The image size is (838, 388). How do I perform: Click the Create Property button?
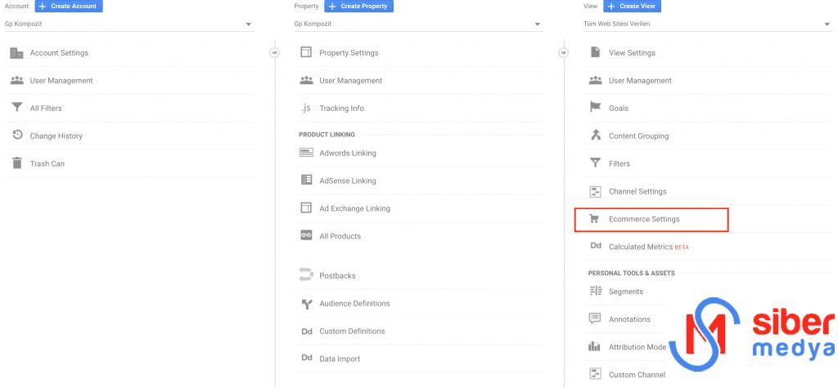click(358, 7)
